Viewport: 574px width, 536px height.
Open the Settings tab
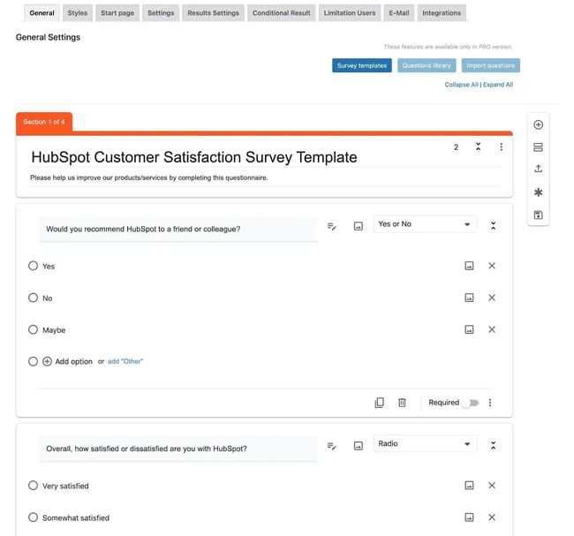pyautogui.click(x=161, y=13)
